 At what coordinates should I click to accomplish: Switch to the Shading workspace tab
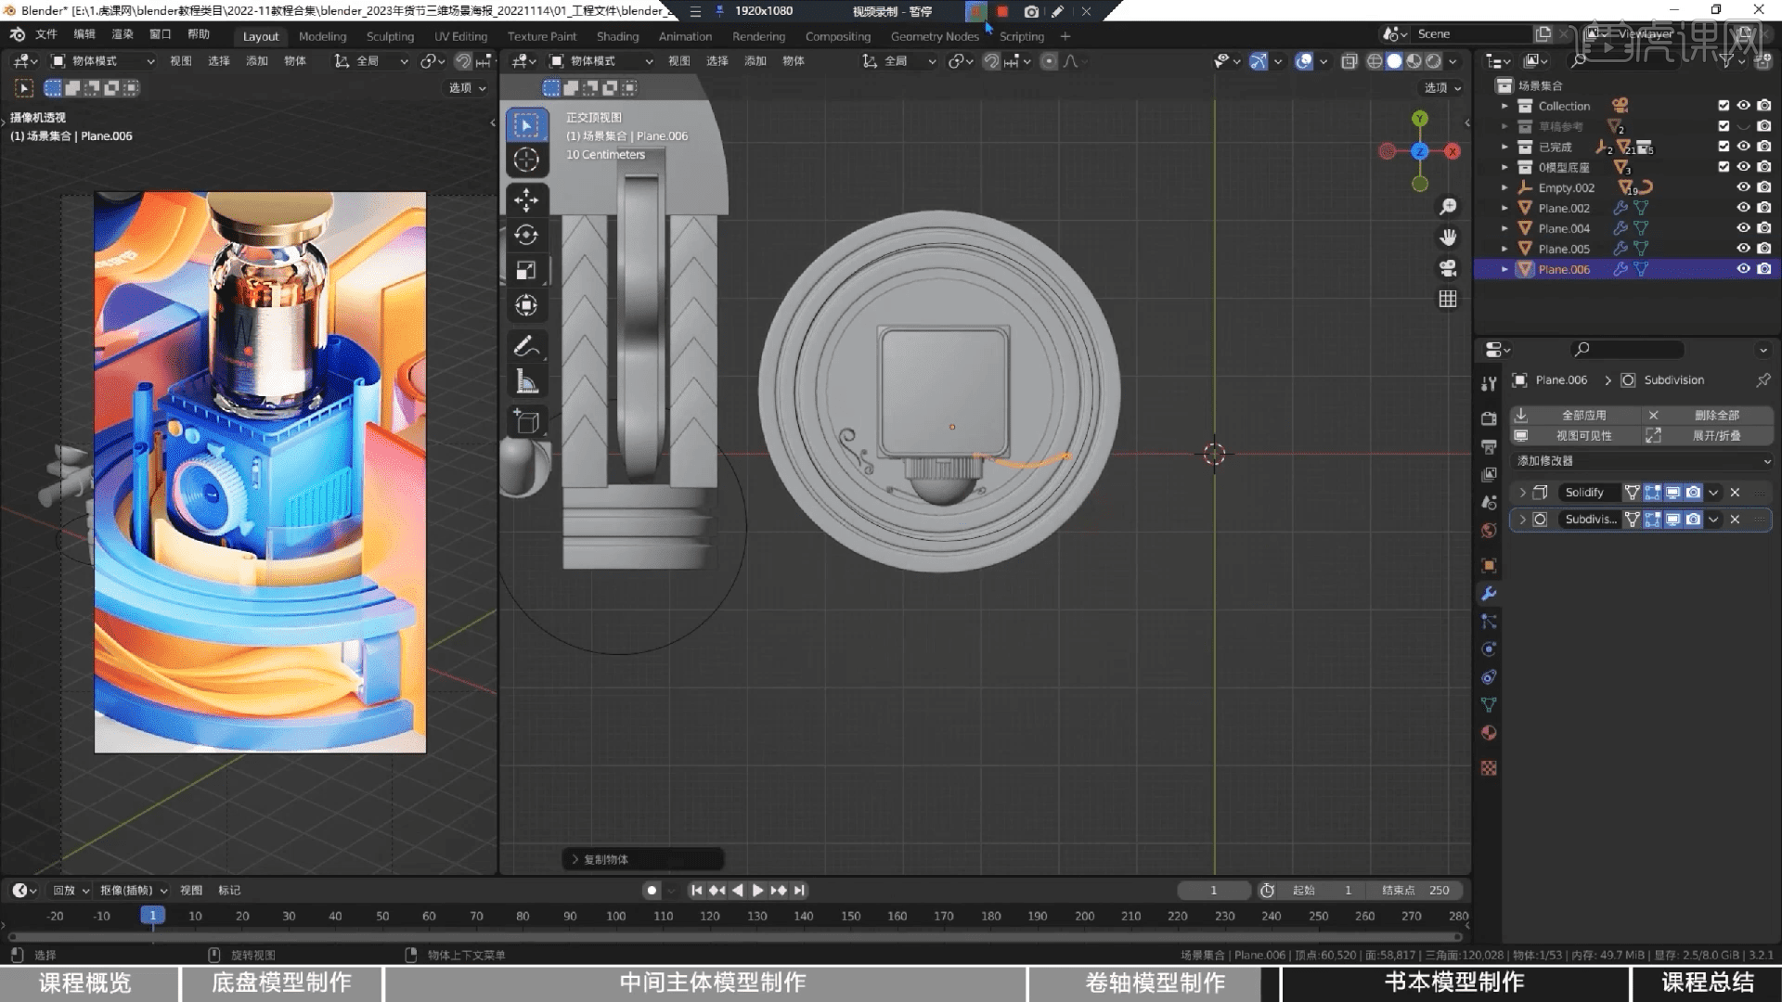[617, 36]
